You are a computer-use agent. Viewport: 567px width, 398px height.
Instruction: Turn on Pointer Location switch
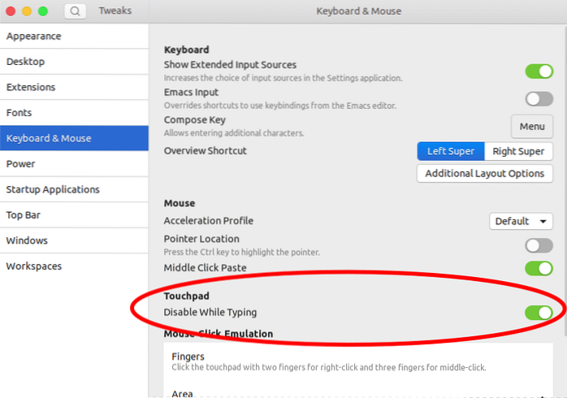pos(539,244)
